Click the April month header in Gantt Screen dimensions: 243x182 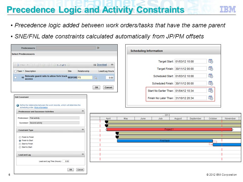(x=108, y=118)
